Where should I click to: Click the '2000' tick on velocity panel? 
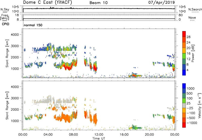pos(15,109)
